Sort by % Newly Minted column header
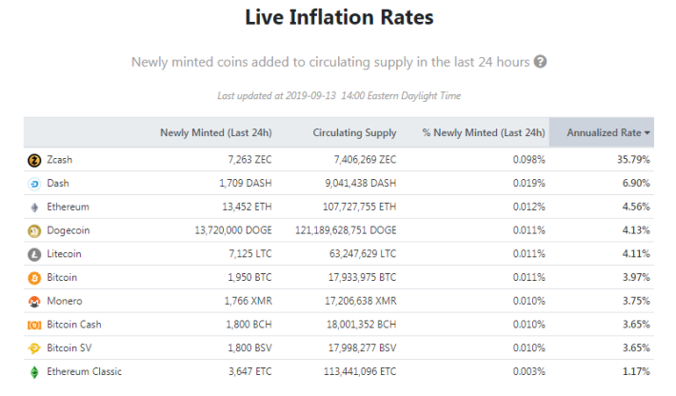Image resolution: width=676 pixels, height=396 pixels. 484,132
